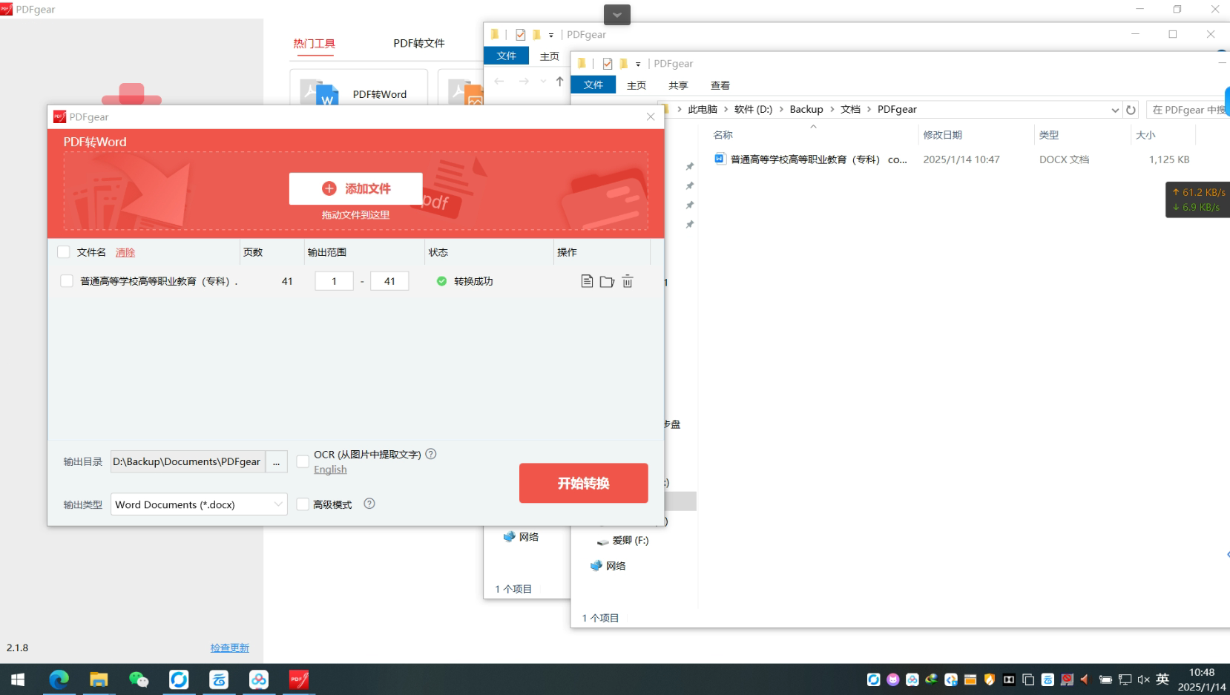Image resolution: width=1230 pixels, height=695 pixels.
Task: Toggle the select-all checkbox beside 文件名
Action: pos(64,252)
